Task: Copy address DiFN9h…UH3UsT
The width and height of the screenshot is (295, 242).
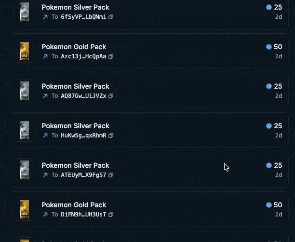Action: [111, 215]
